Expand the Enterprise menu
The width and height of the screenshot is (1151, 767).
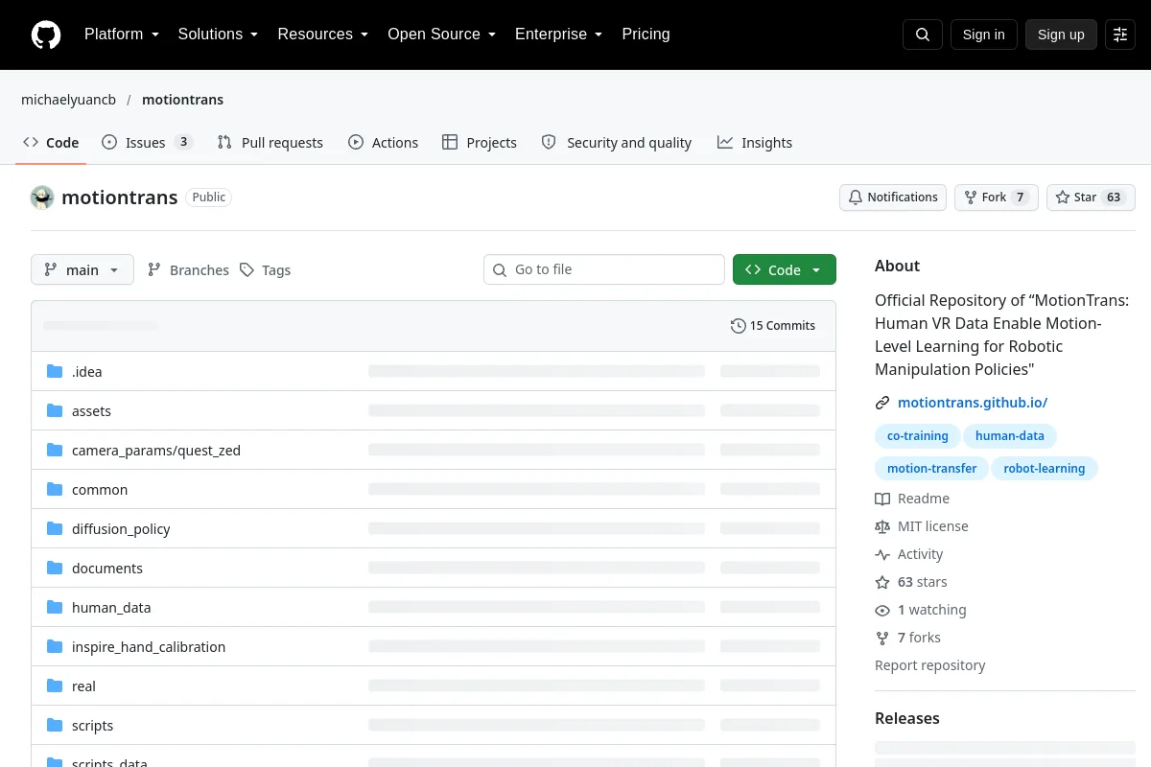(x=558, y=35)
